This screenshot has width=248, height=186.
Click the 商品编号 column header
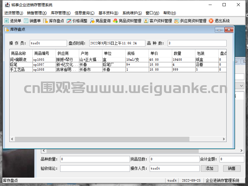44,53
